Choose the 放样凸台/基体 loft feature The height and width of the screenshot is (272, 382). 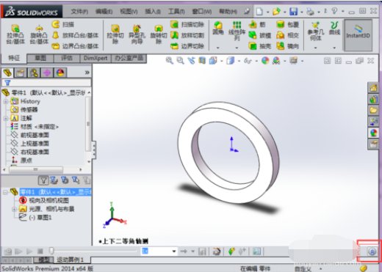76,35
